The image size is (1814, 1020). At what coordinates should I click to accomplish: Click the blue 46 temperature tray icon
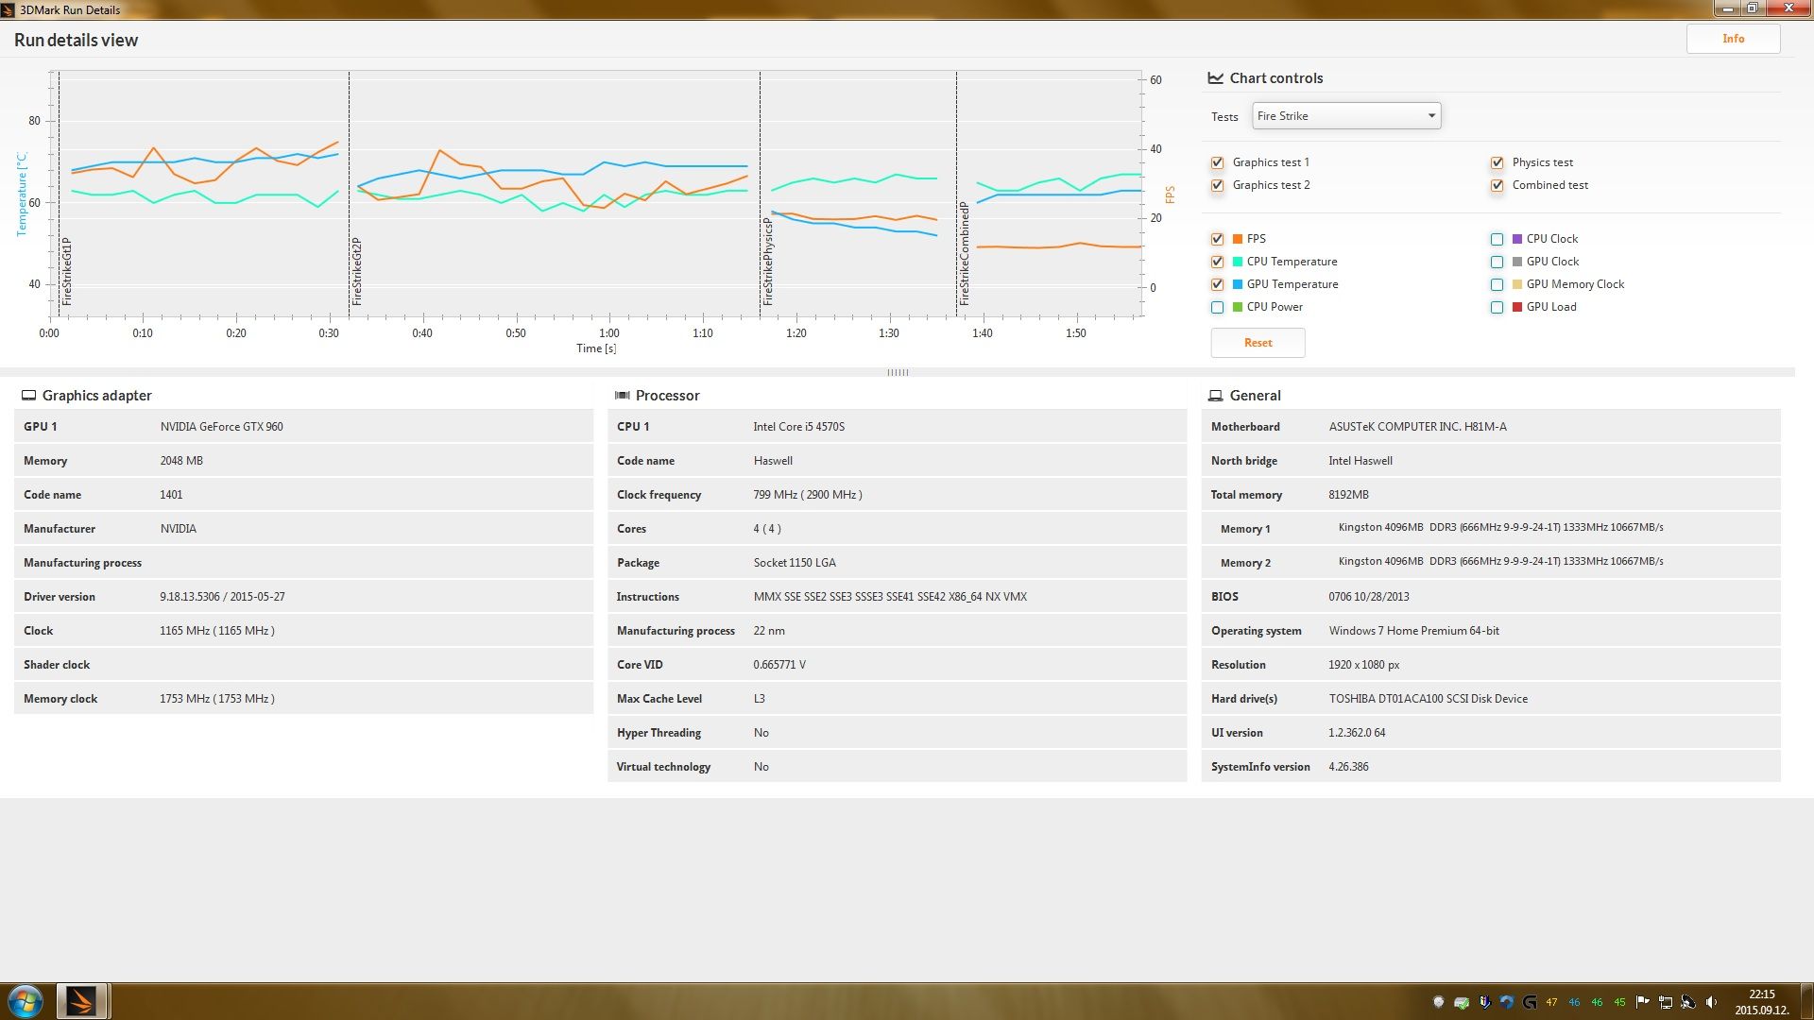click(x=1574, y=1002)
